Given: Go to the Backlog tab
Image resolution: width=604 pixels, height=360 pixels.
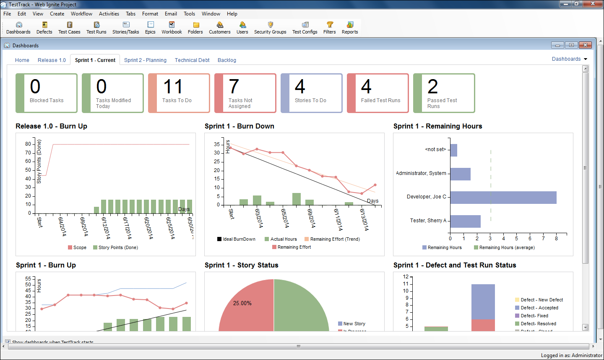Looking at the screenshot, I should (227, 60).
